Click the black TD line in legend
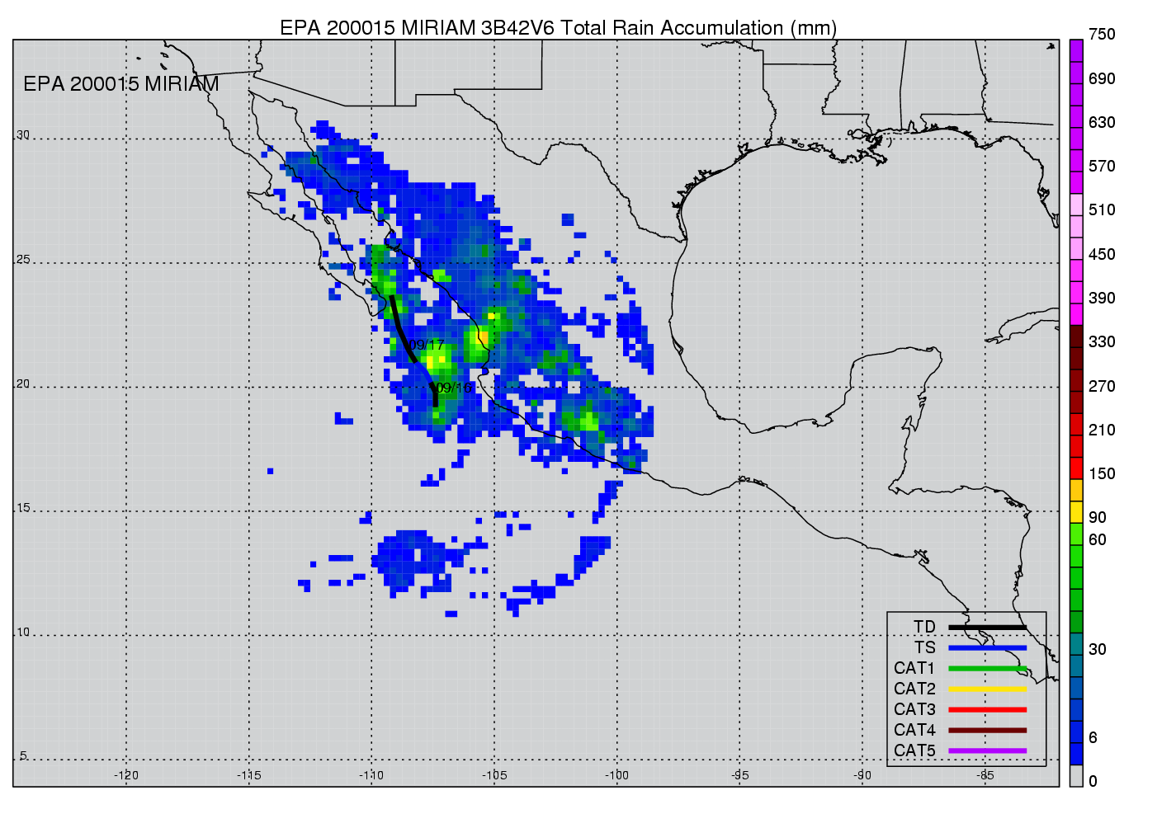This screenshot has height=828, width=1176. coord(987,628)
